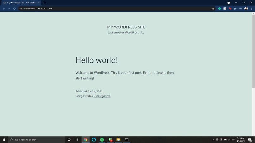This screenshot has height=143, width=255.
Task: Click the 'Welcome to WordPress' paragraph text
Action: (x=125, y=75)
